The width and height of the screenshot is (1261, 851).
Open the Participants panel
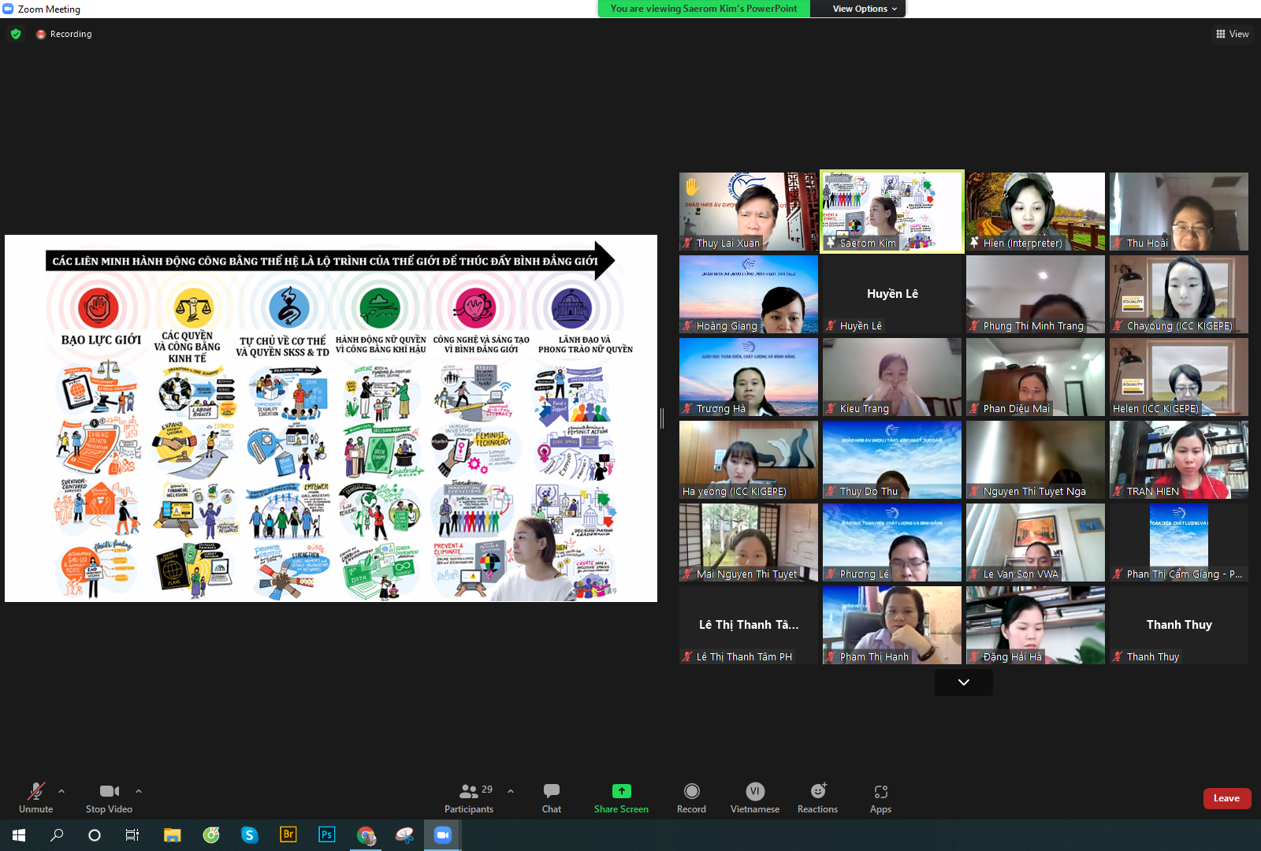[x=469, y=797]
